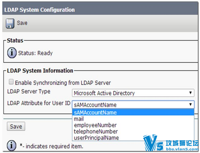Screen dimensions: 200x153
Task: Click the LDAP System Information heading
Action: pos(40,71)
